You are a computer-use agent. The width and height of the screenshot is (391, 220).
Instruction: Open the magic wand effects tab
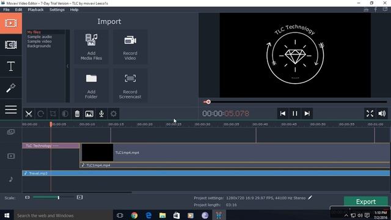tap(11, 88)
